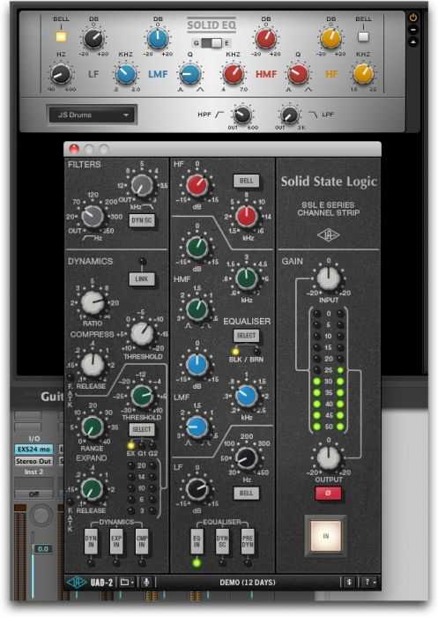
Task: Click the Equaliser SELECT BLK/BRN button
Action: pos(247,336)
